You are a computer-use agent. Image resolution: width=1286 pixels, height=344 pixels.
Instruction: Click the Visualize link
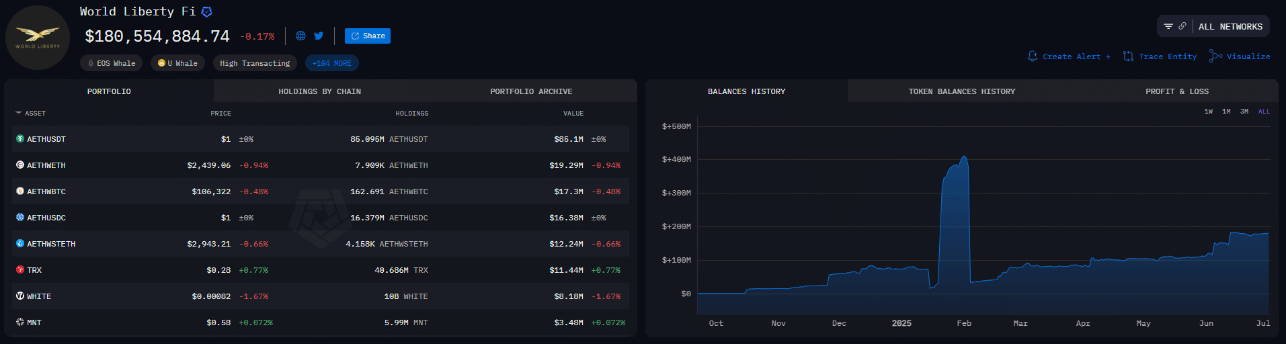1240,56
